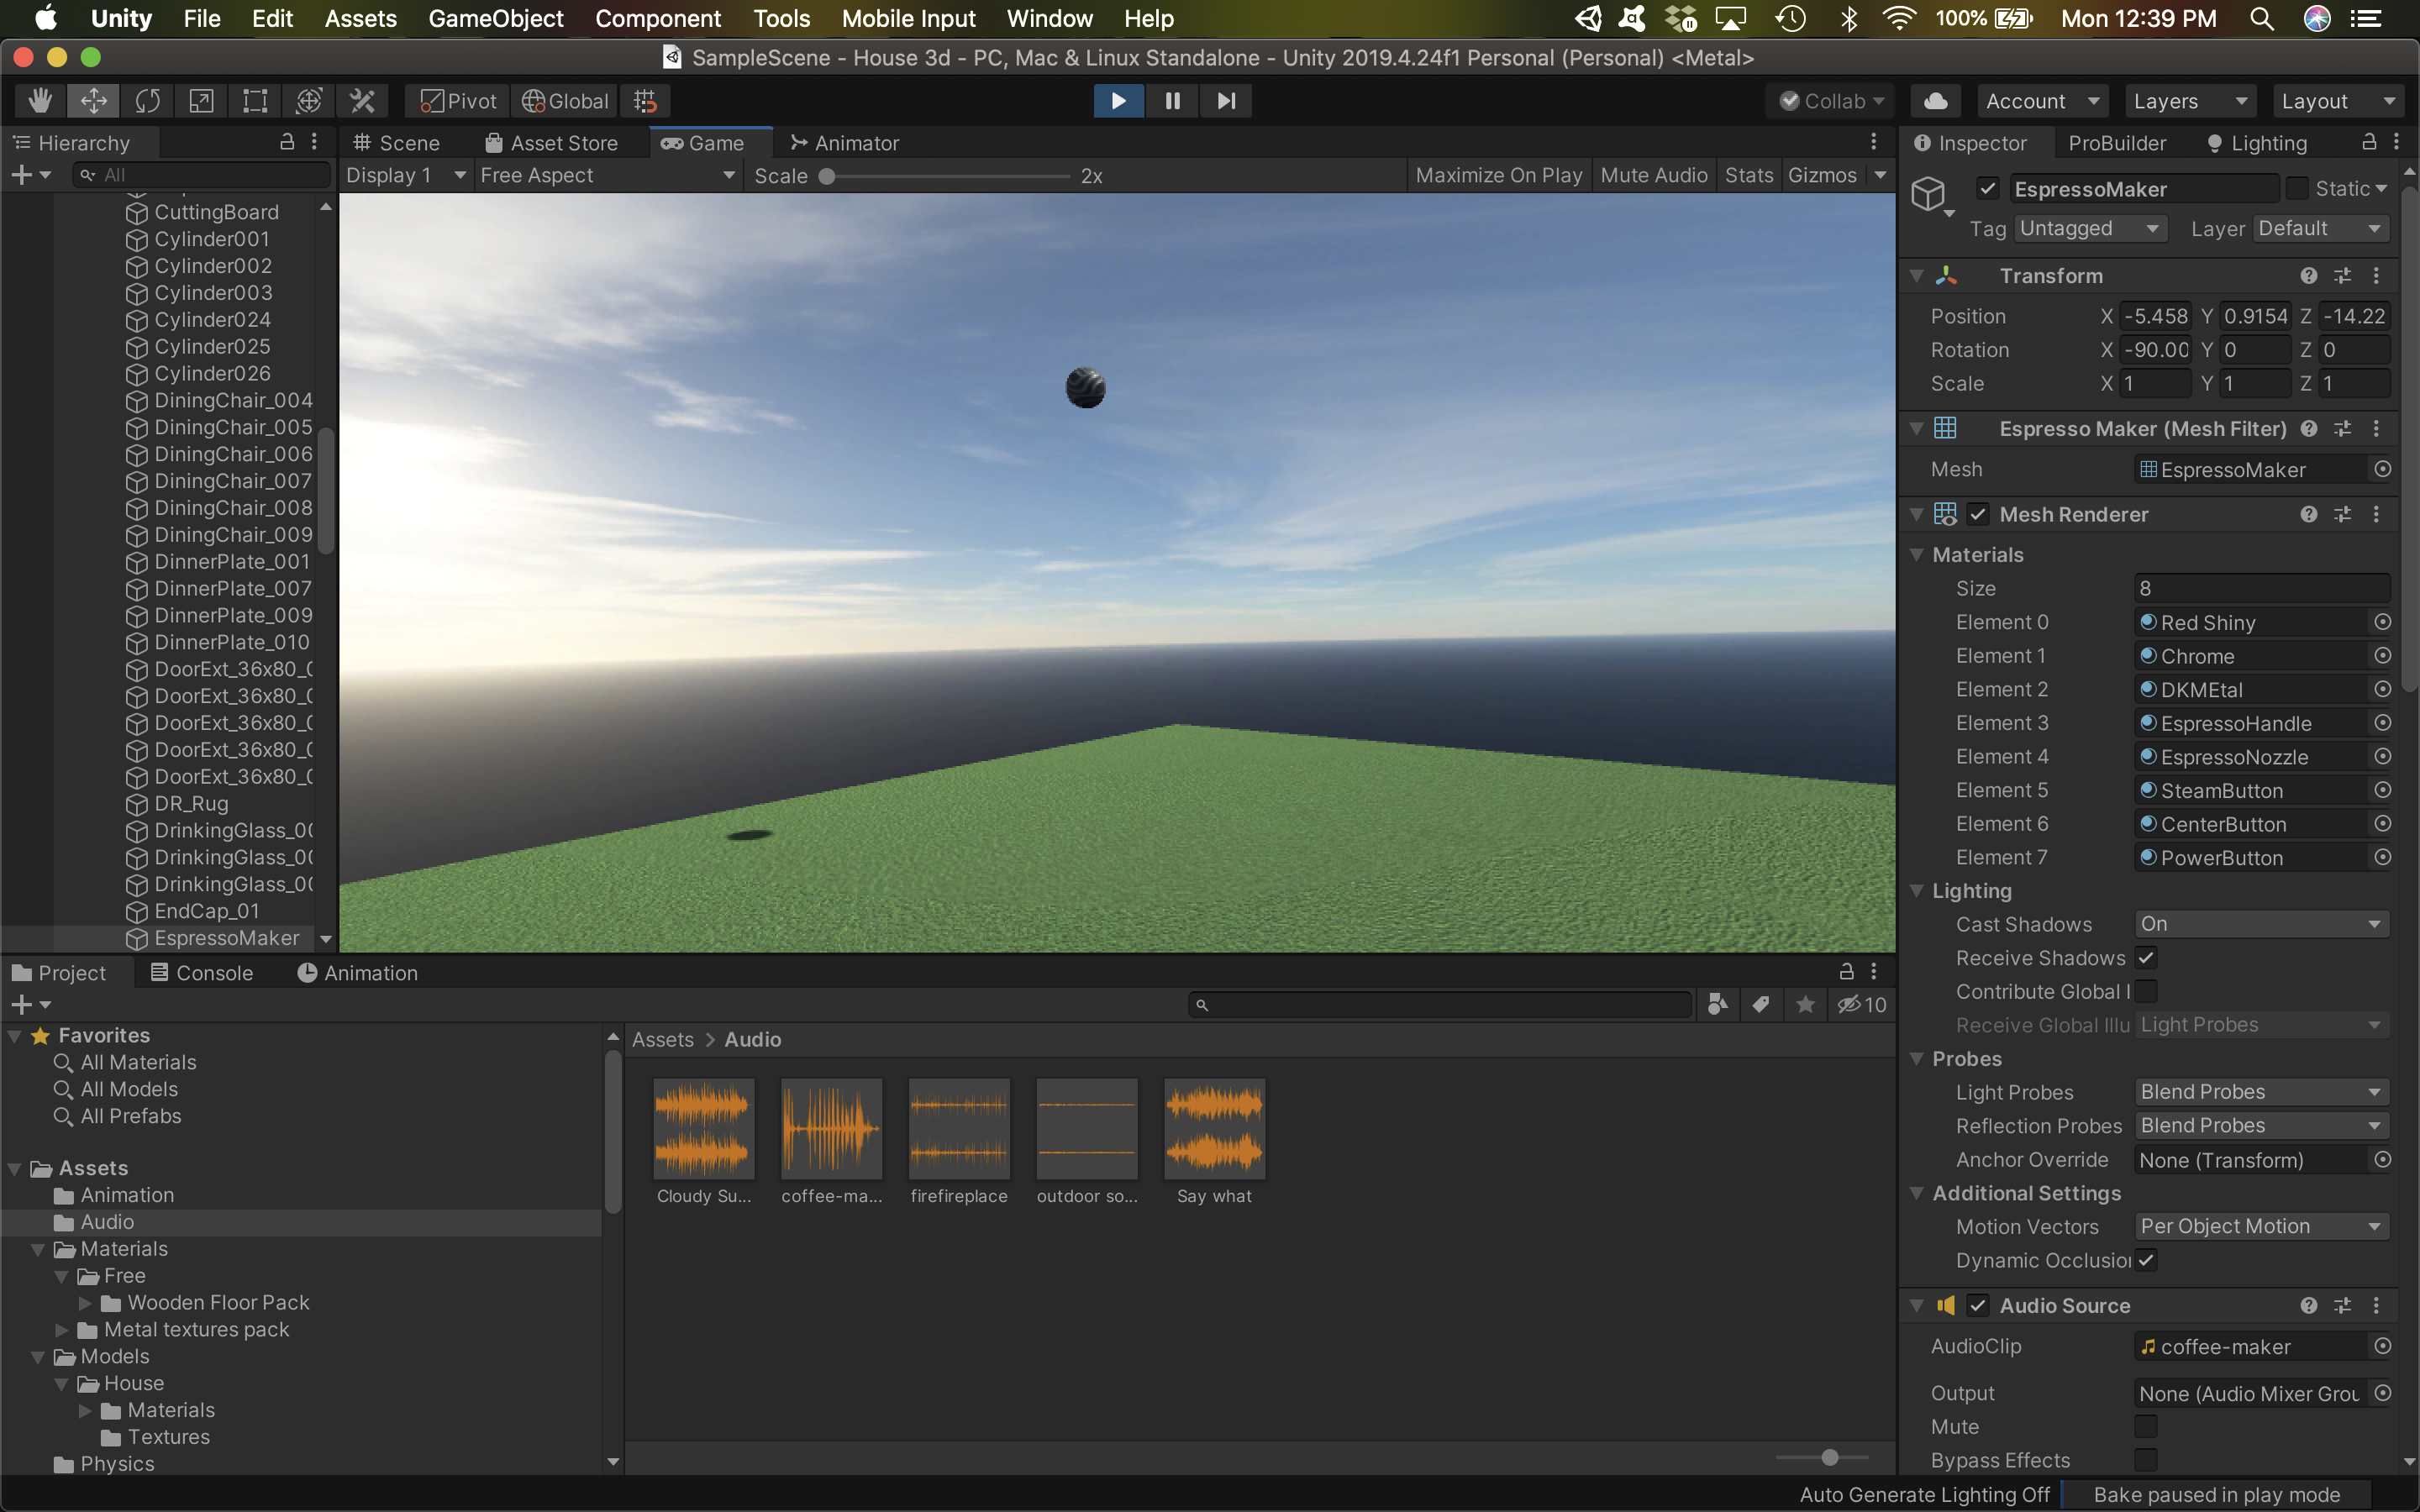Lock the Inspector panel

coord(2369,142)
